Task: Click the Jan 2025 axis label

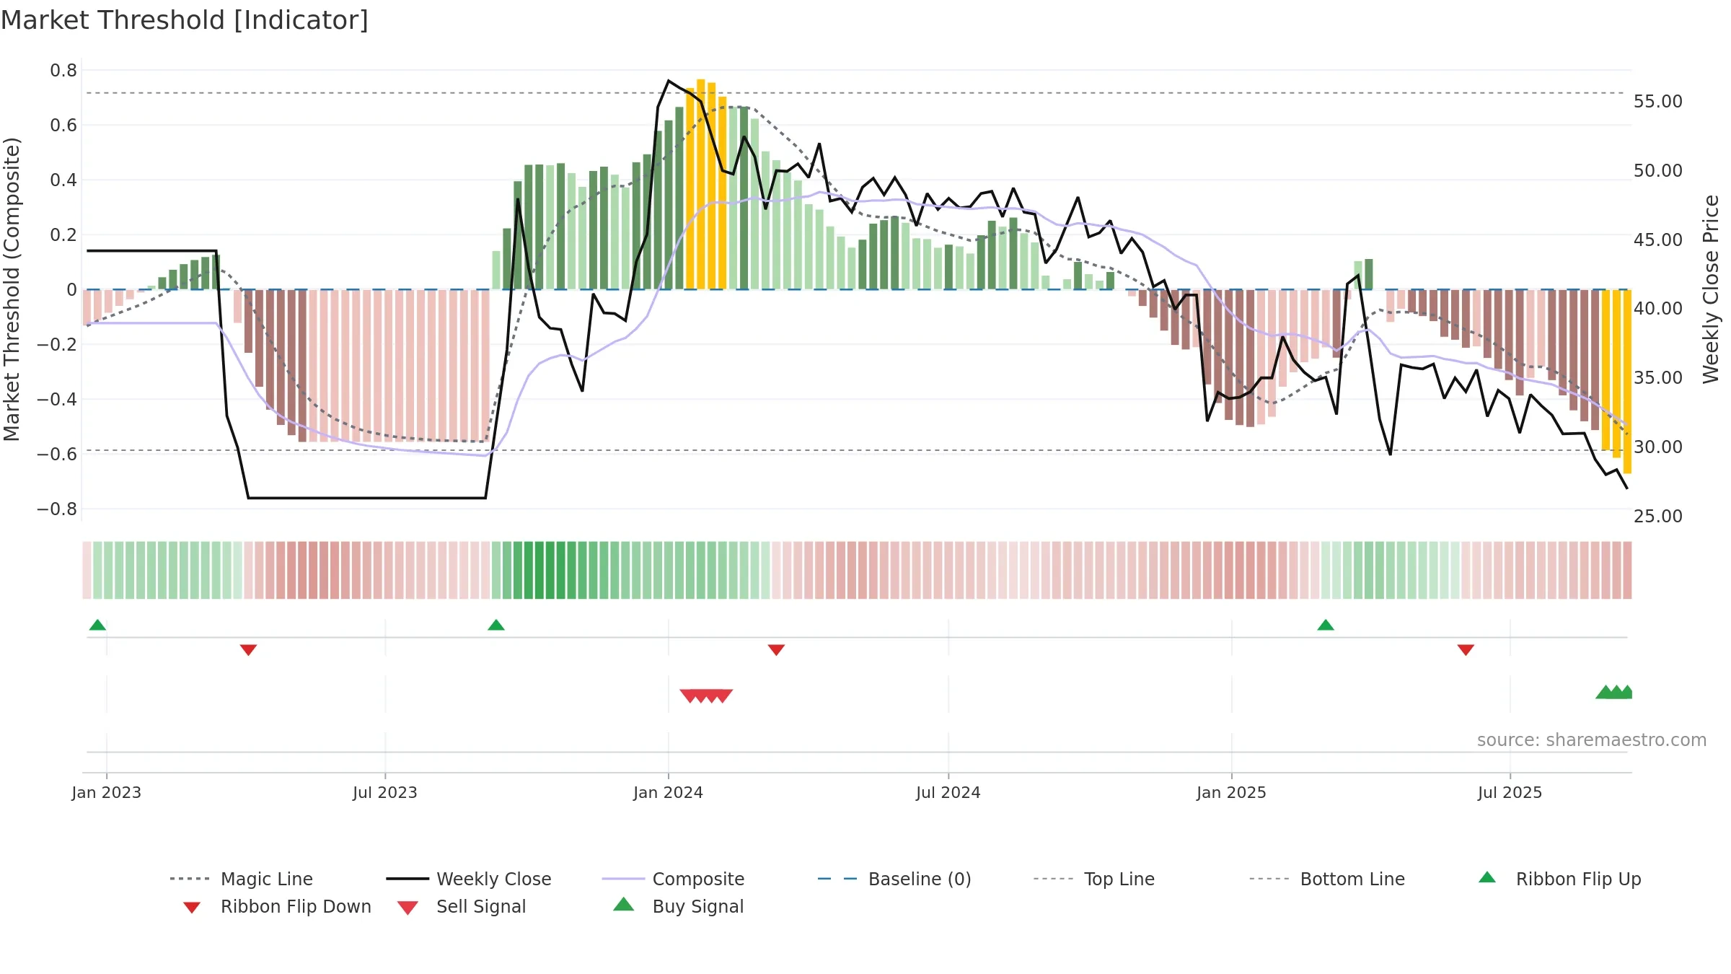Action: [x=1232, y=792]
